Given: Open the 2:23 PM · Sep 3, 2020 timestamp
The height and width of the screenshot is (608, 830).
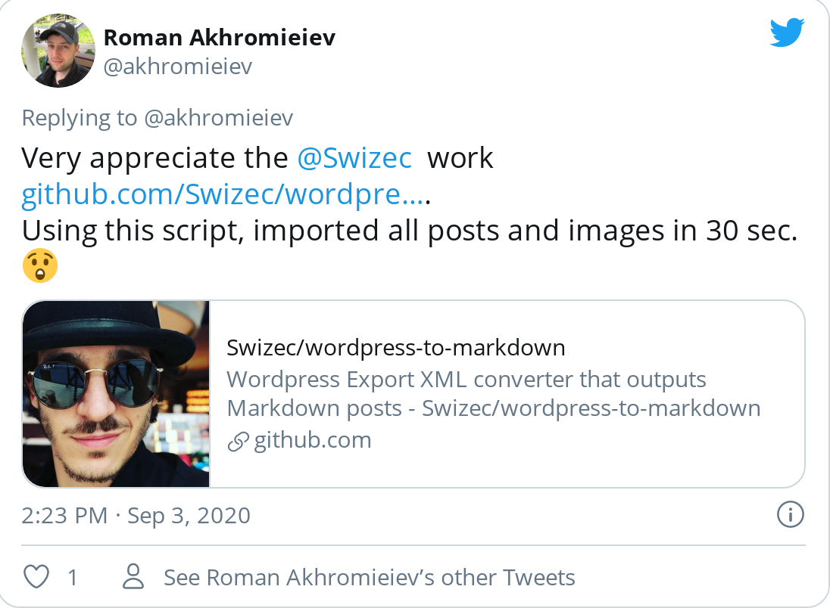Looking at the screenshot, I should 136,516.
